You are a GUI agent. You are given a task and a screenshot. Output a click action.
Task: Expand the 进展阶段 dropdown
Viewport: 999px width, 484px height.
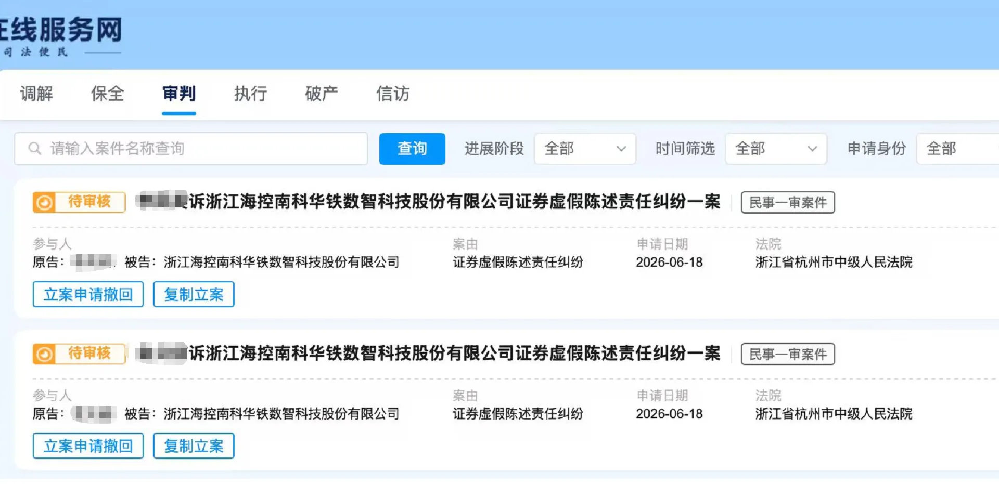click(x=585, y=149)
